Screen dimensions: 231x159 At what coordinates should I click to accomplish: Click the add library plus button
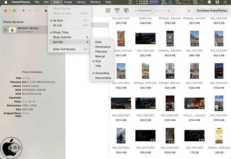point(23,11)
